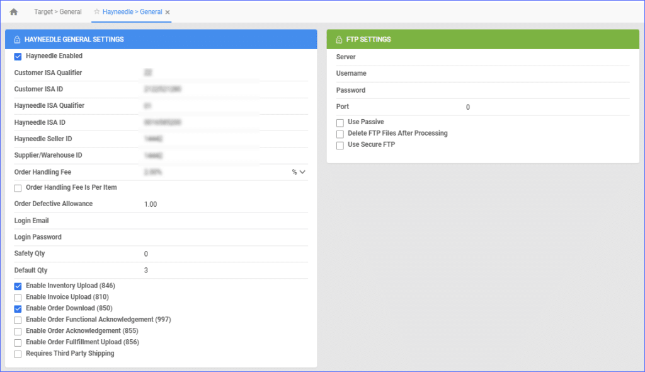The image size is (645, 372).
Task: Enable Invoice Upload (810)
Action: click(18, 297)
